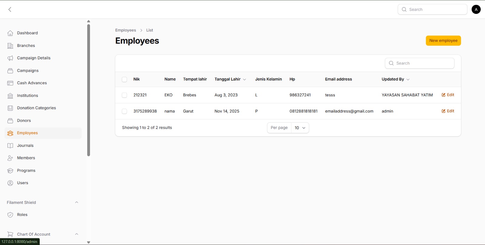Click the Dashboard home icon
This screenshot has width=485, height=245.
click(10, 33)
